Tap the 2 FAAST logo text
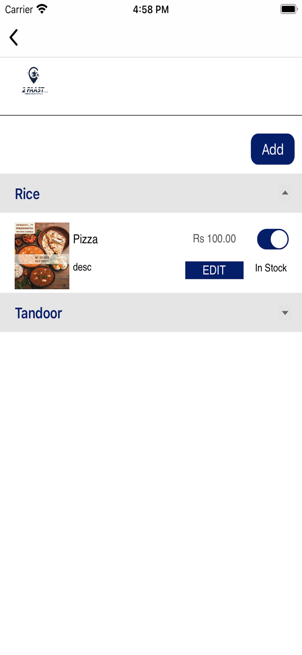The image size is (302, 655). pyautogui.click(x=35, y=90)
